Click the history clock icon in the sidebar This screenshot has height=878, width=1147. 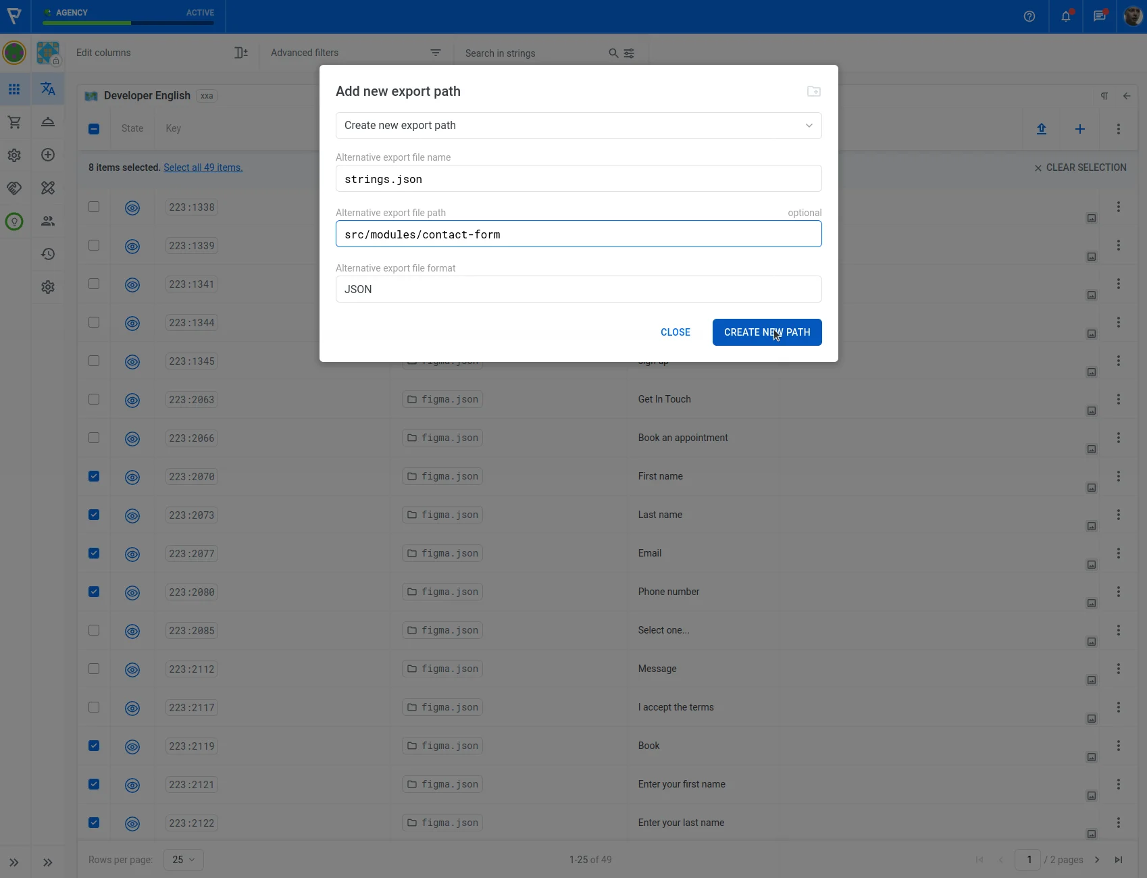pos(48,254)
